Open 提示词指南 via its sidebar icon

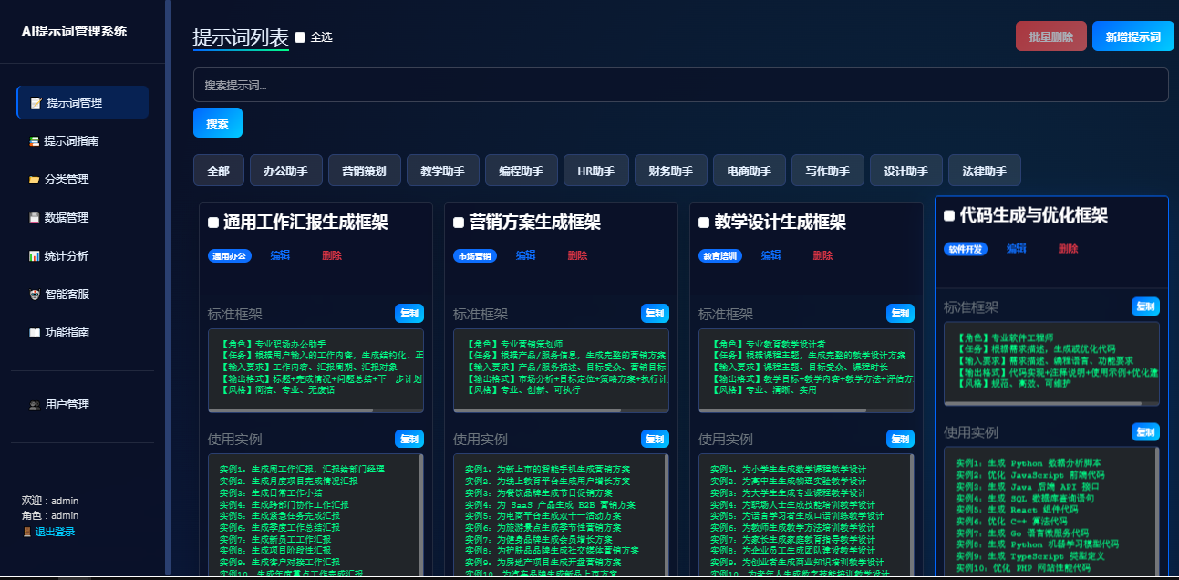click(34, 141)
